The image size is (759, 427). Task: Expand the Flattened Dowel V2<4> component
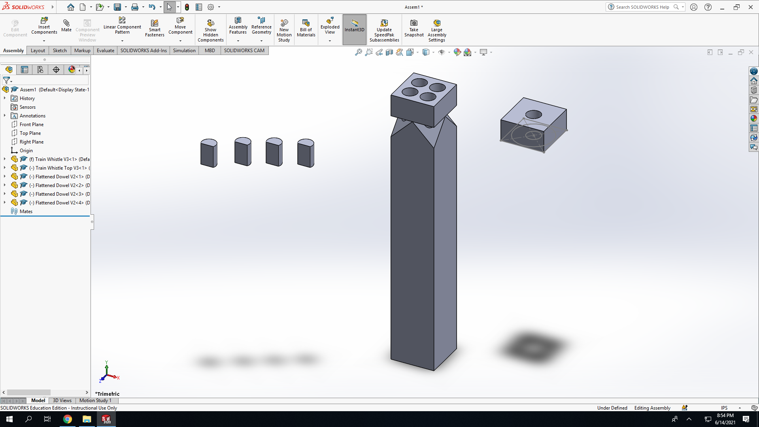pyautogui.click(x=5, y=202)
